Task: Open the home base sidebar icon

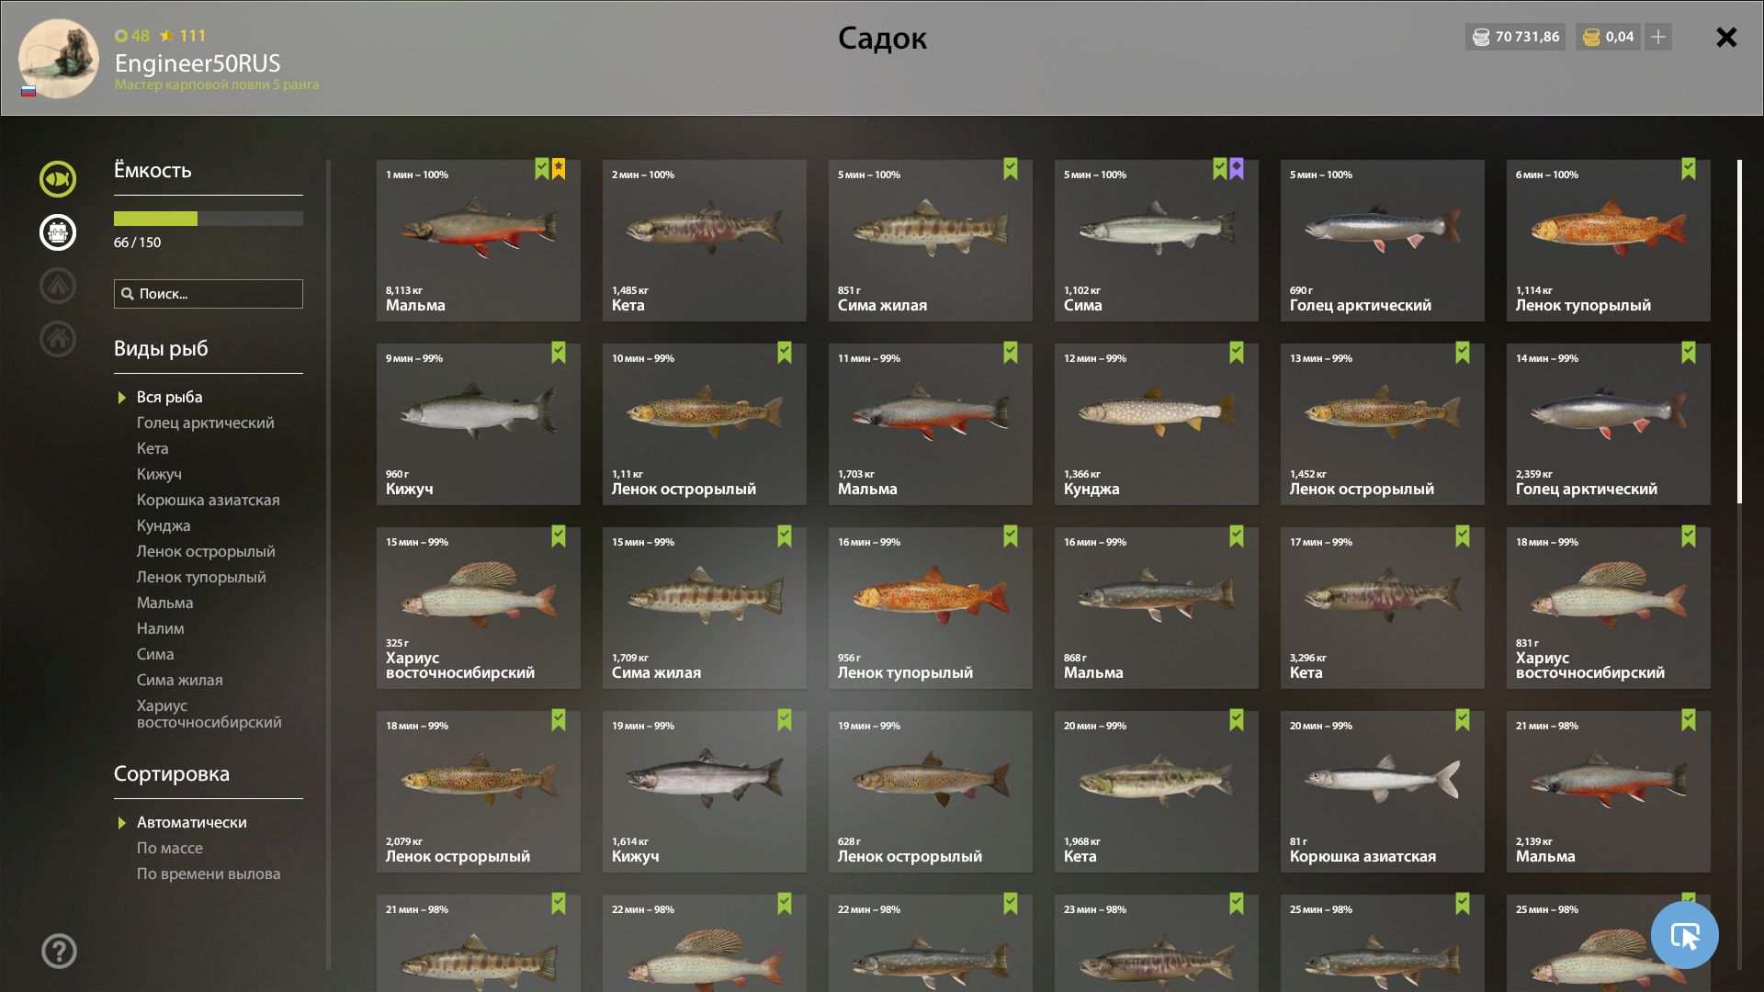Action: click(x=58, y=339)
